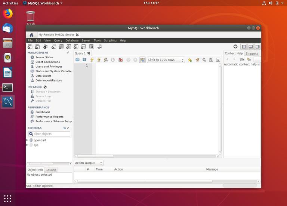Toggle the left sidebar panel visibility
Screen dimensions: 287x206
click(x=244, y=47)
